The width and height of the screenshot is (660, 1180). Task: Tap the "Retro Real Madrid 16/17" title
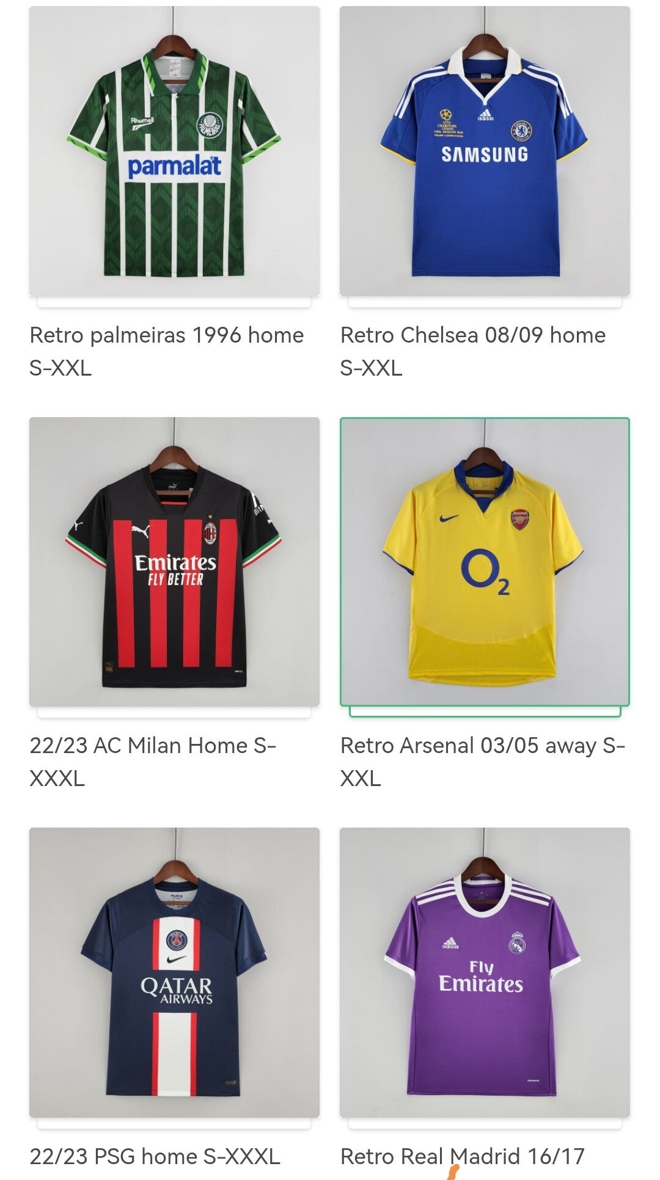[x=462, y=1156]
